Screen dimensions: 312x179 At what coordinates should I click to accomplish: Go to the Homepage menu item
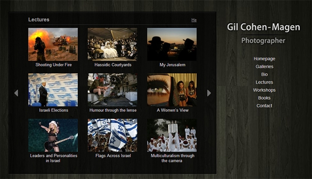pos(264,59)
